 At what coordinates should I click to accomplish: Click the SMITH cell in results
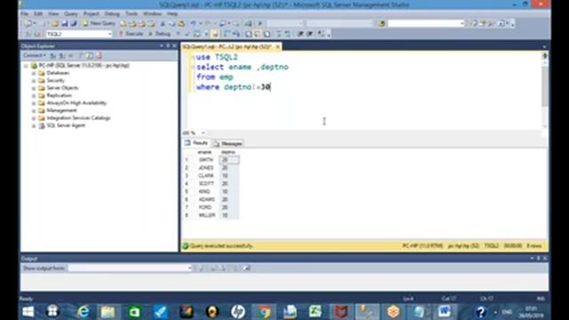click(x=205, y=160)
